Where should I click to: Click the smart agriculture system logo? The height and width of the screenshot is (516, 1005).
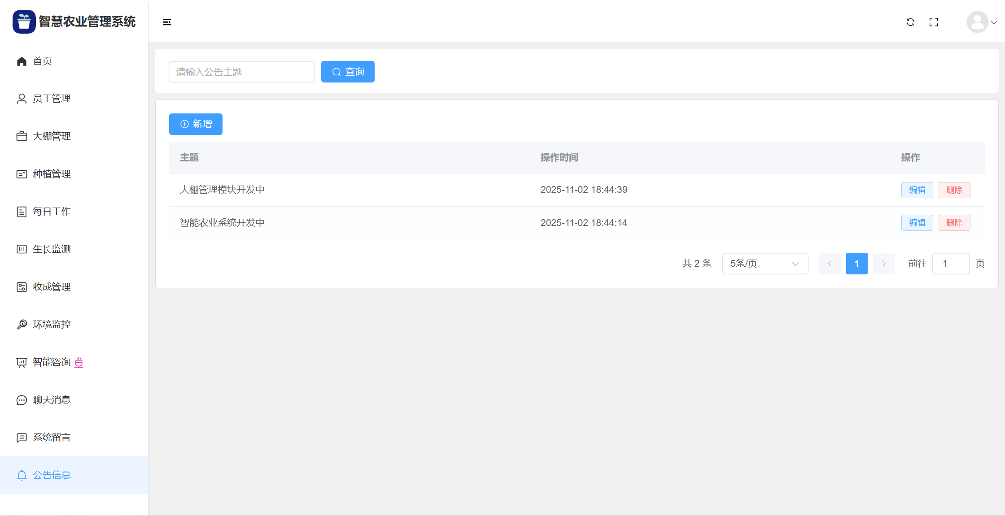pyautogui.click(x=24, y=22)
